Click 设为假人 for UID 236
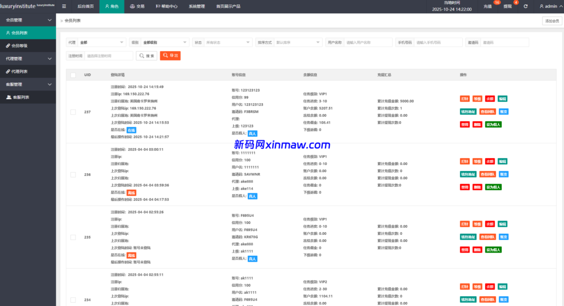 [493, 187]
